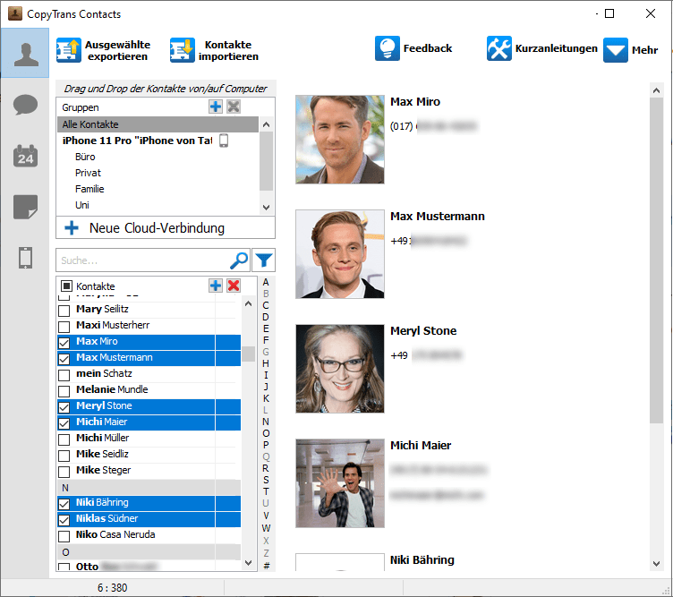Click Meryl Stone contact photo
Screen dimensions: 673x597
point(340,369)
